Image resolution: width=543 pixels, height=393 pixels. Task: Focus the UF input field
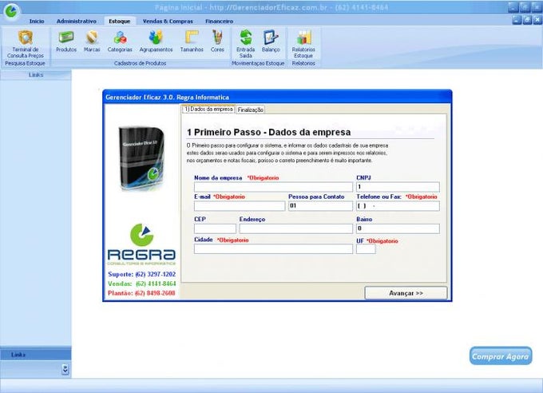366,249
